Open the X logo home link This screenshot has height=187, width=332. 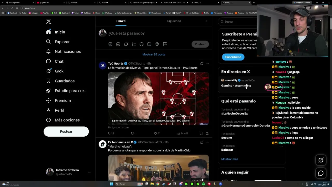tap(49, 22)
